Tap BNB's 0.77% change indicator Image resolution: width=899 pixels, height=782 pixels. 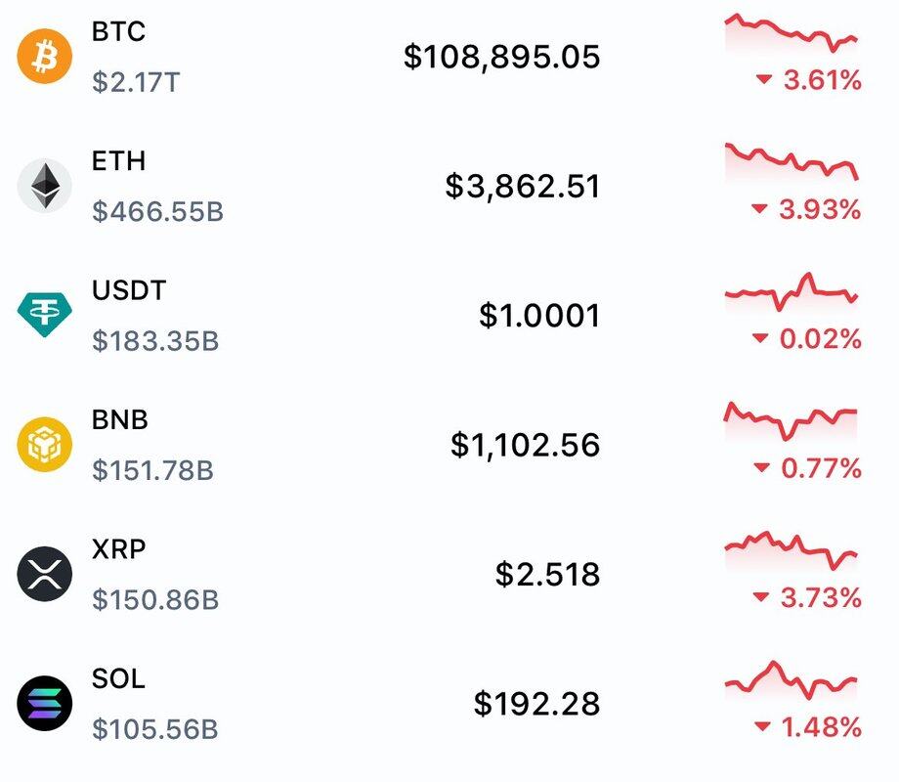click(808, 468)
